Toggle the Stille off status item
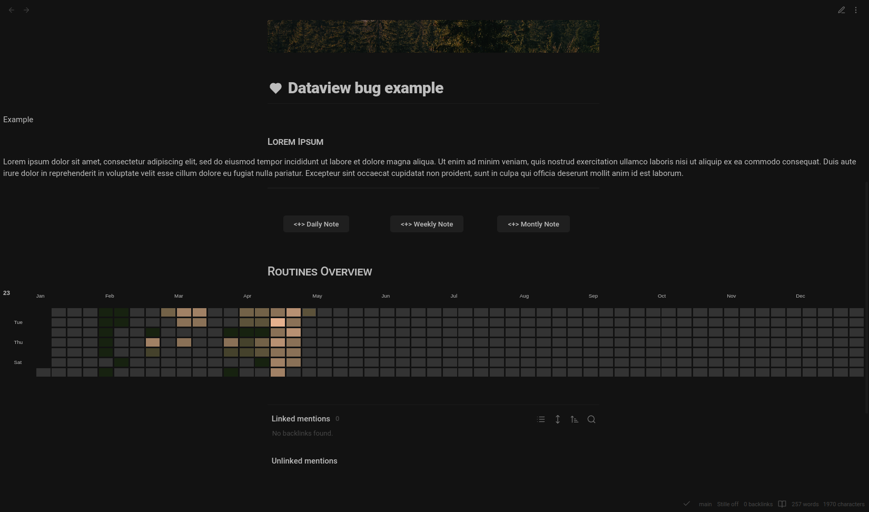Viewport: 869px width, 512px height. pos(727,504)
